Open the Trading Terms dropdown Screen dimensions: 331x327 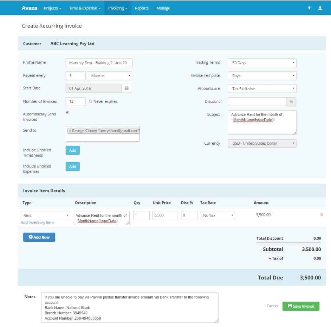tap(262, 62)
